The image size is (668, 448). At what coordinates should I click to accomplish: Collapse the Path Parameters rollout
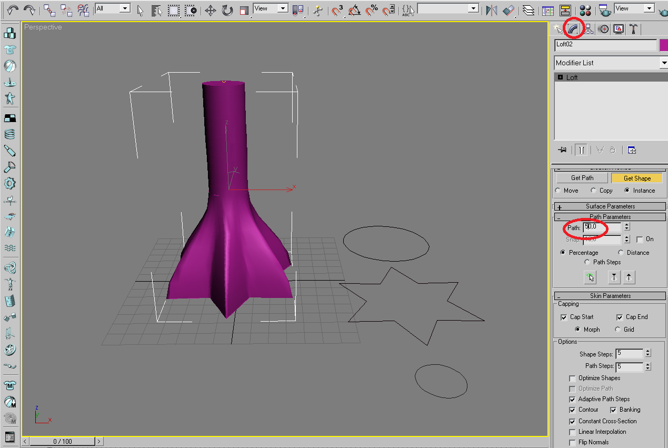[610, 217]
